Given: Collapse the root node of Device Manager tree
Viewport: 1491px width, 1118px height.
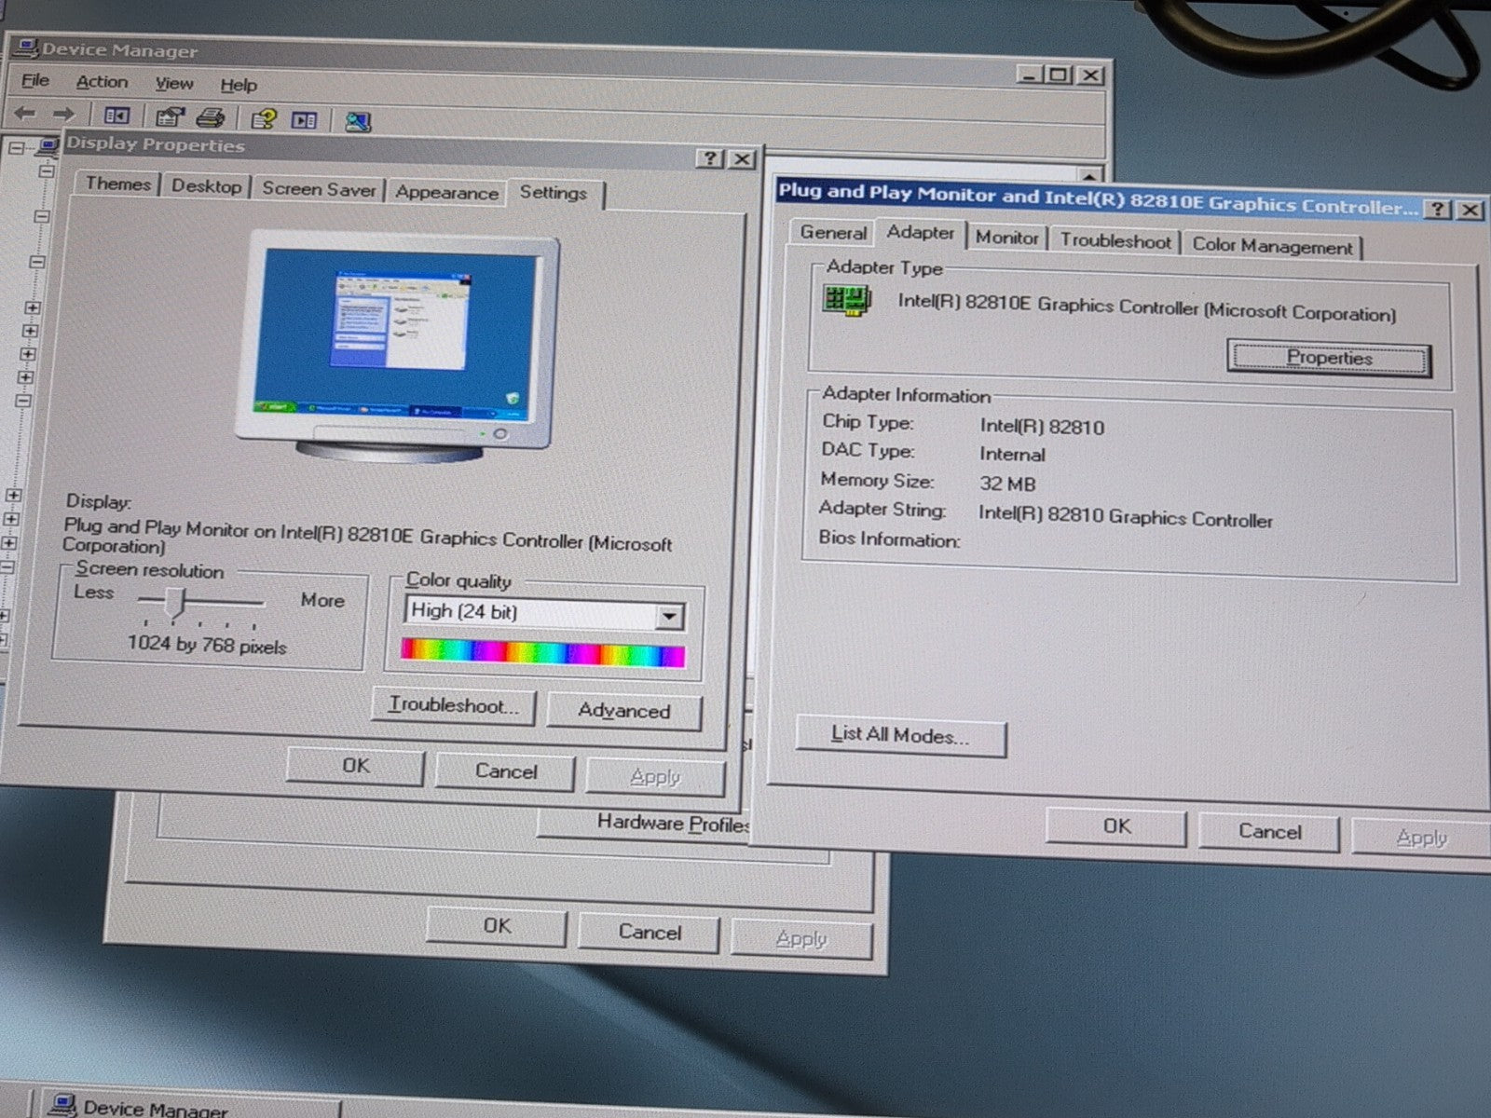Looking at the screenshot, I should pyautogui.click(x=17, y=147).
